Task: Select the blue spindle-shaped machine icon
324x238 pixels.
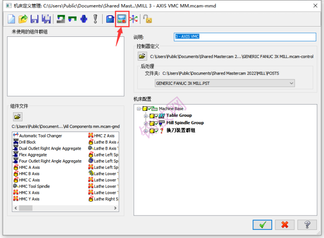Action: 84,19
